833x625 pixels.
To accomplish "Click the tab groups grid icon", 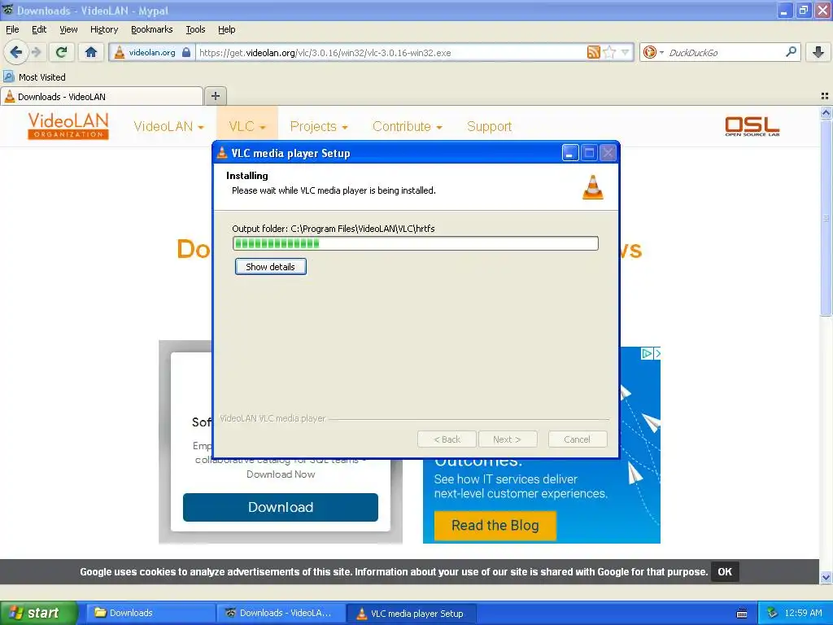I will [x=825, y=96].
